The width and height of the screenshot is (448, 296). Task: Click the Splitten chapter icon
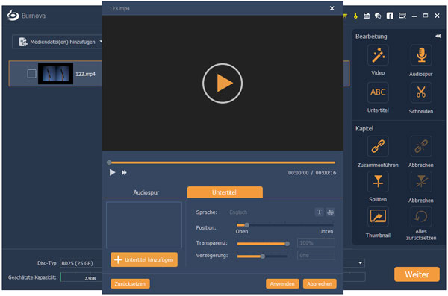tap(378, 181)
